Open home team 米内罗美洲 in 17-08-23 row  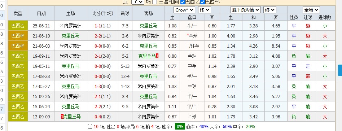pos(71,76)
